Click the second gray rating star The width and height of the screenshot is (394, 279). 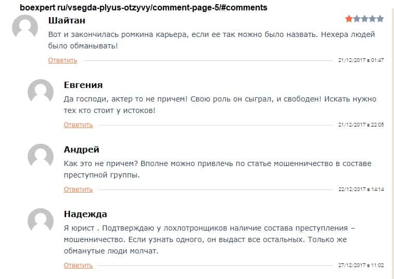click(357, 19)
